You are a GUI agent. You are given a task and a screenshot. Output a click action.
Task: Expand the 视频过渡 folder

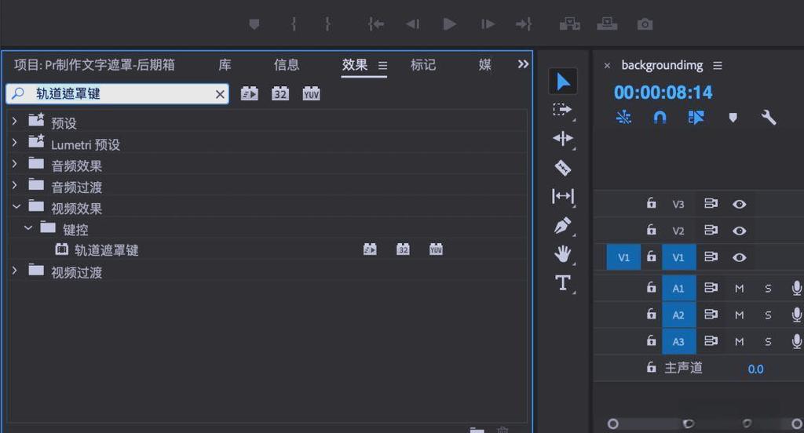point(15,270)
